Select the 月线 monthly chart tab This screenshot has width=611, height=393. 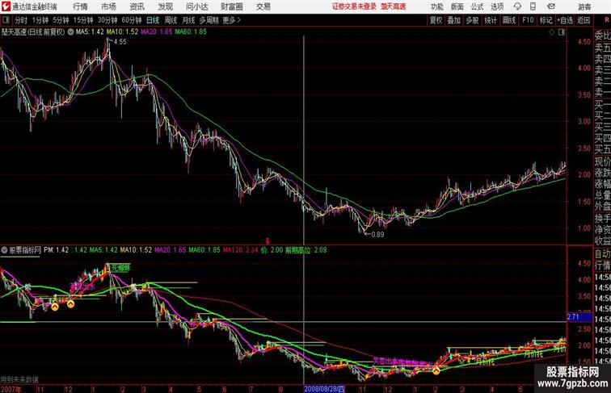point(188,20)
